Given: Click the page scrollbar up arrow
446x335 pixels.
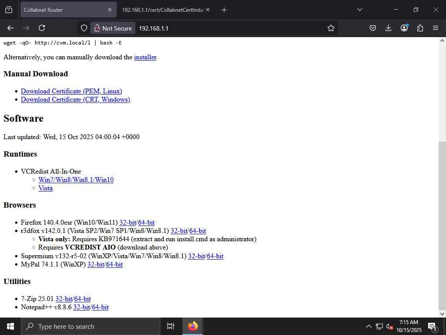Looking at the screenshot, I should tap(442, 41).
